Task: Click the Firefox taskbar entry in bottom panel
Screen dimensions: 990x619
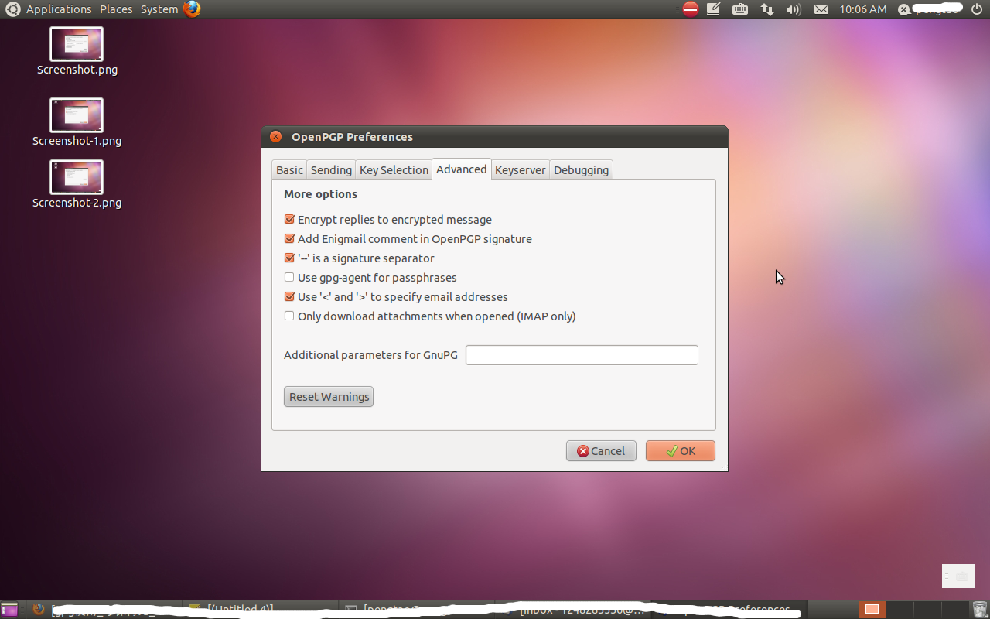Action: click(104, 610)
